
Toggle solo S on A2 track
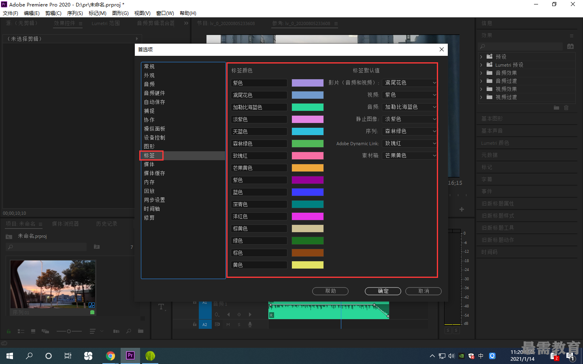[239, 324]
